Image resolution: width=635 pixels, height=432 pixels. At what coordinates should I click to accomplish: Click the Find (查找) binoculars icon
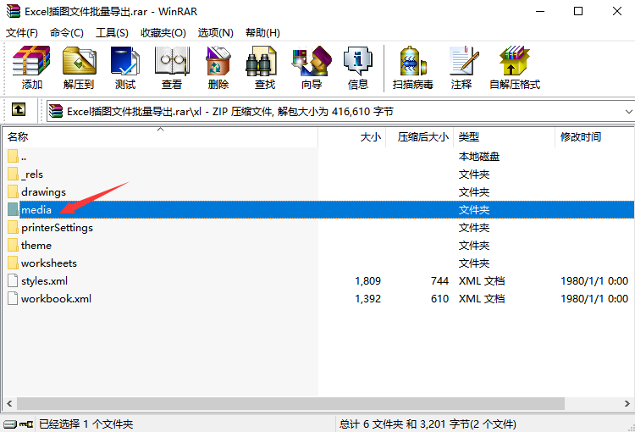[x=262, y=61]
